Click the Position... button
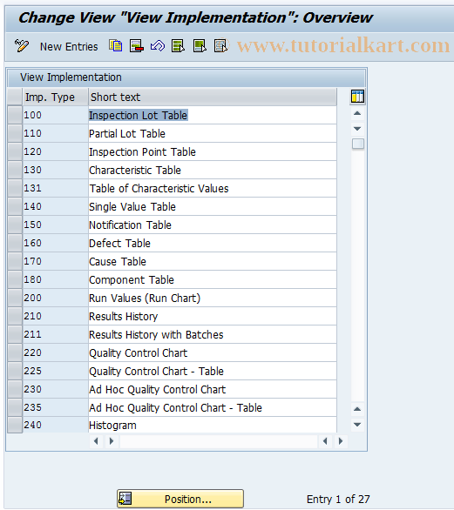This screenshot has height=510, width=454. point(180,499)
